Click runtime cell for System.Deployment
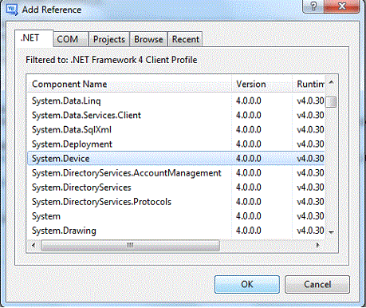 pyautogui.click(x=310, y=144)
